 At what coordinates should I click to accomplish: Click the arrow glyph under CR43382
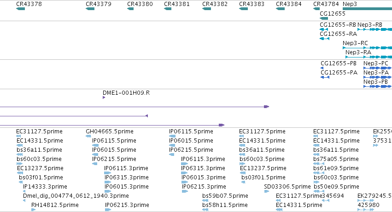pyautogui.click(x=206, y=9)
